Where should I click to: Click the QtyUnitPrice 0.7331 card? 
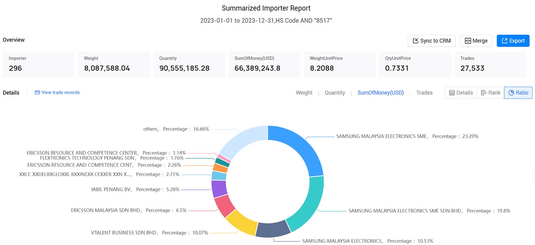click(415, 64)
